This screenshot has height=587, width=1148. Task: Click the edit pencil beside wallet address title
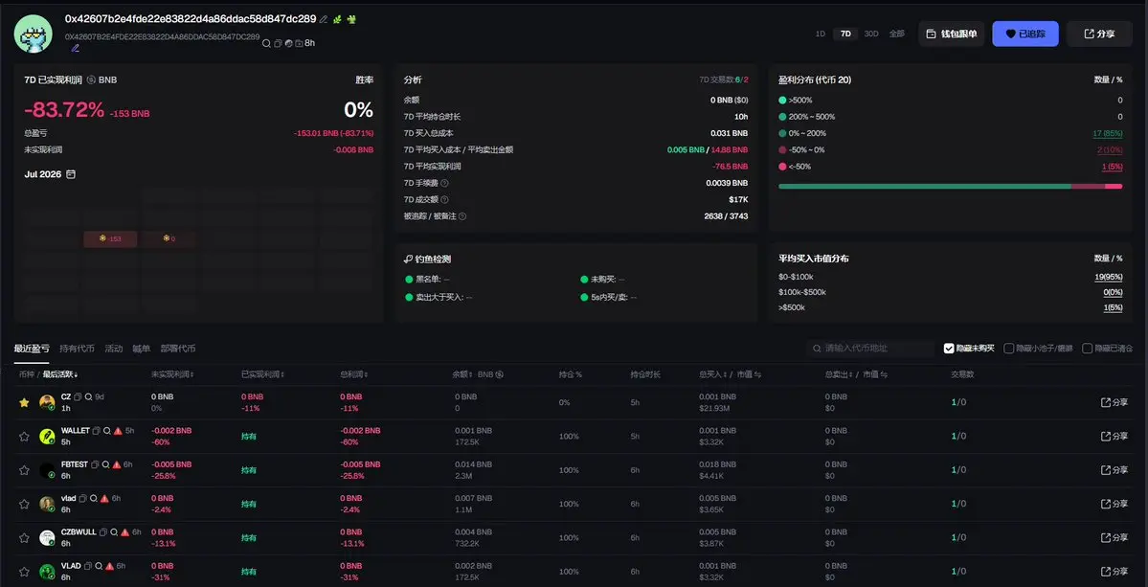[x=324, y=19]
